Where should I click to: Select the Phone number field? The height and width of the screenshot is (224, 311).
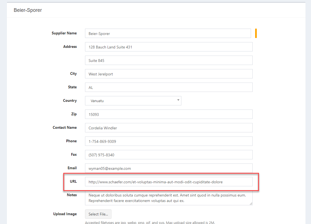coord(168,141)
